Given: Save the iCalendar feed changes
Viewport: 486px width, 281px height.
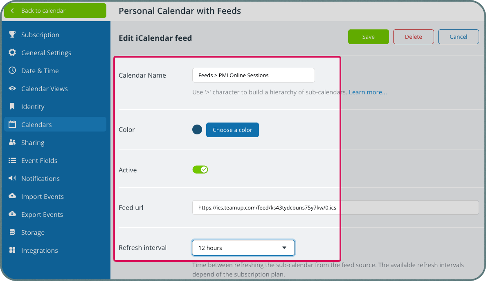Looking at the screenshot, I should [368, 37].
